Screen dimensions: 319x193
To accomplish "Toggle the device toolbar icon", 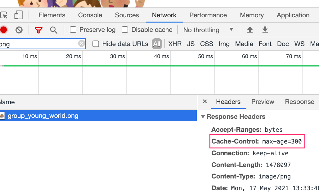I will coord(19,15).
